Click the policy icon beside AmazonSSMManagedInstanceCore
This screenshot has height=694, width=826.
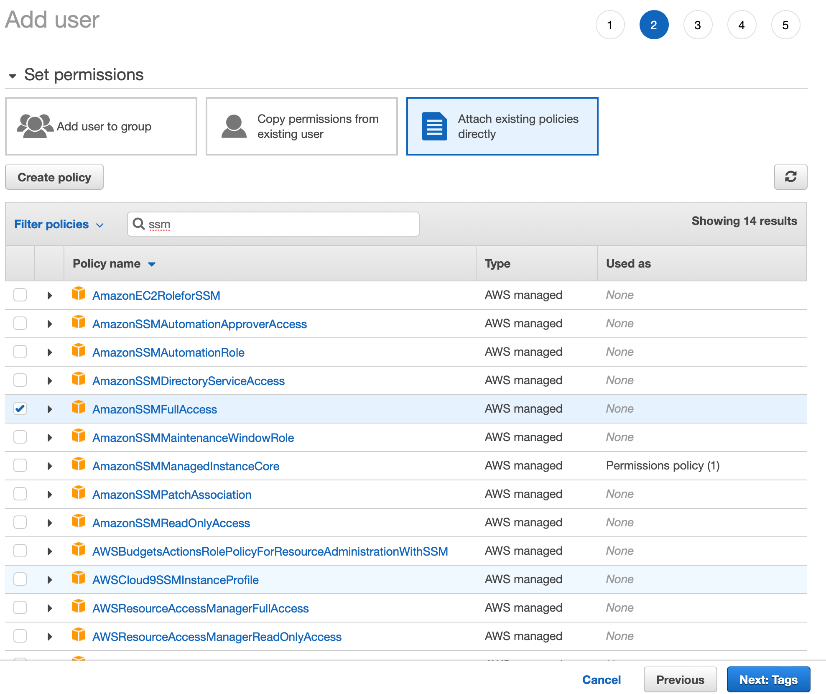pos(79,464)
